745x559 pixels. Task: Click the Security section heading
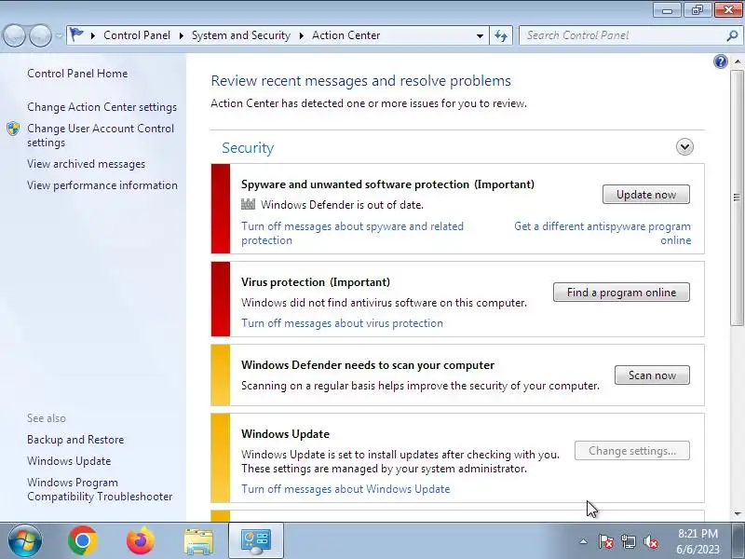point(248,148)
